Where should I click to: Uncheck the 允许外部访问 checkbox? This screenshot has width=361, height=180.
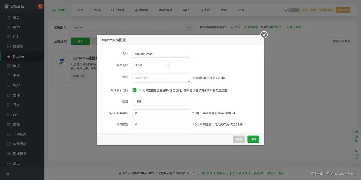(x=135, y=90)
